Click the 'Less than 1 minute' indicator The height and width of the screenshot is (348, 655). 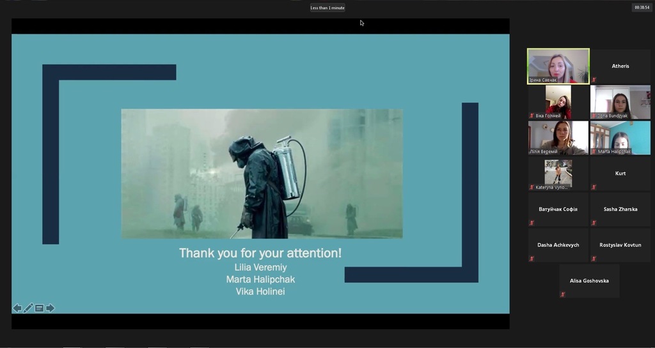pyautogui.click(x=327, y=8)
